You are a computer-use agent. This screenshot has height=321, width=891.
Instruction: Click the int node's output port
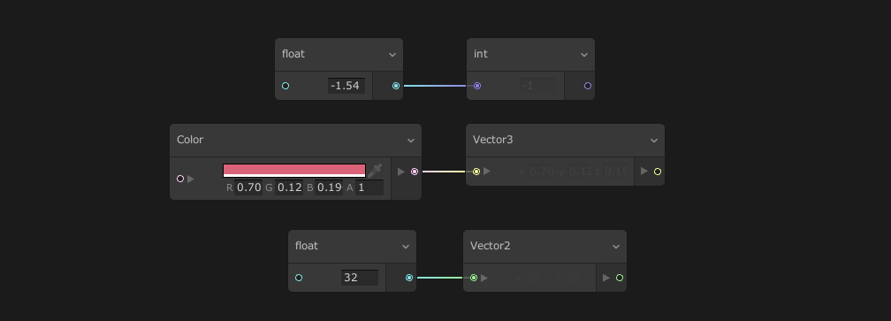pos(588,86)
